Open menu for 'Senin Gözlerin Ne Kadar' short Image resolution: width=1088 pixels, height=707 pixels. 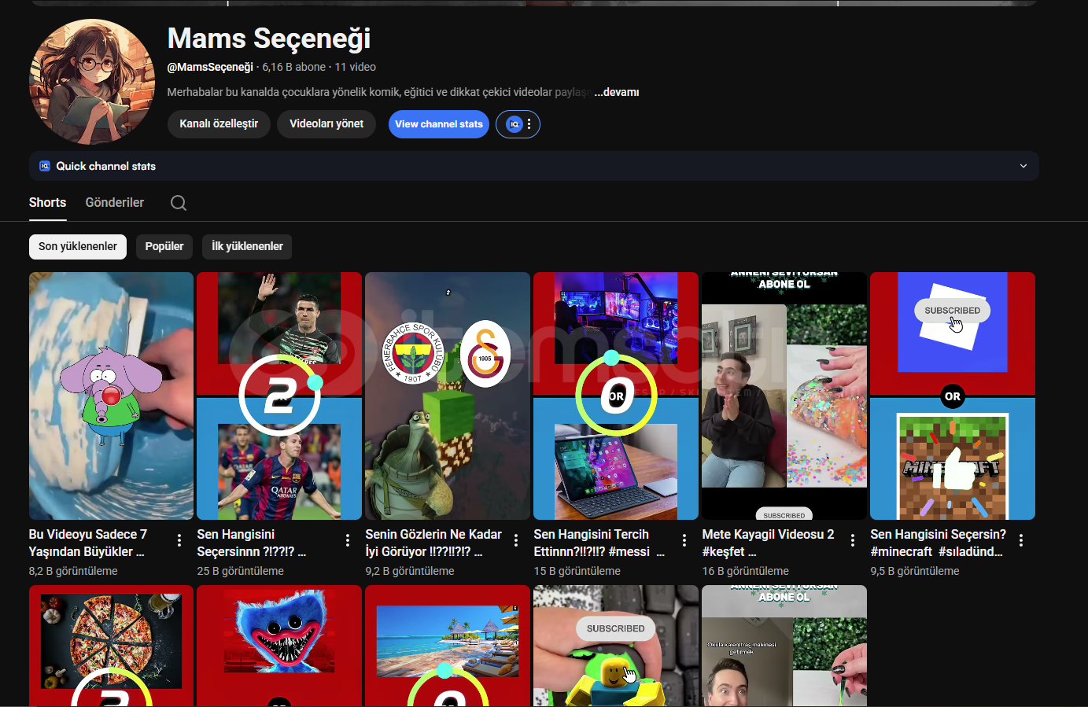[516, 540]
